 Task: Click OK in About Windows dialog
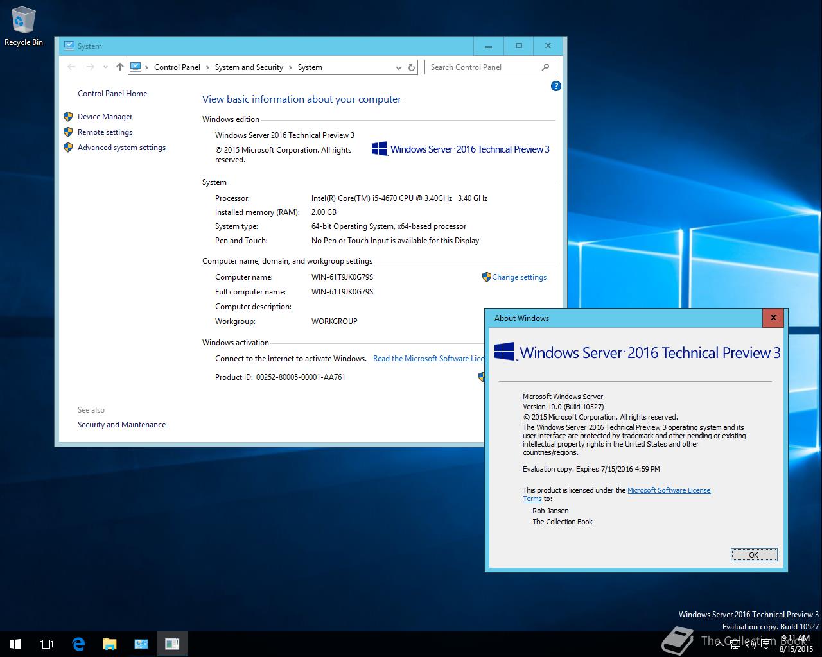point(754,555)
